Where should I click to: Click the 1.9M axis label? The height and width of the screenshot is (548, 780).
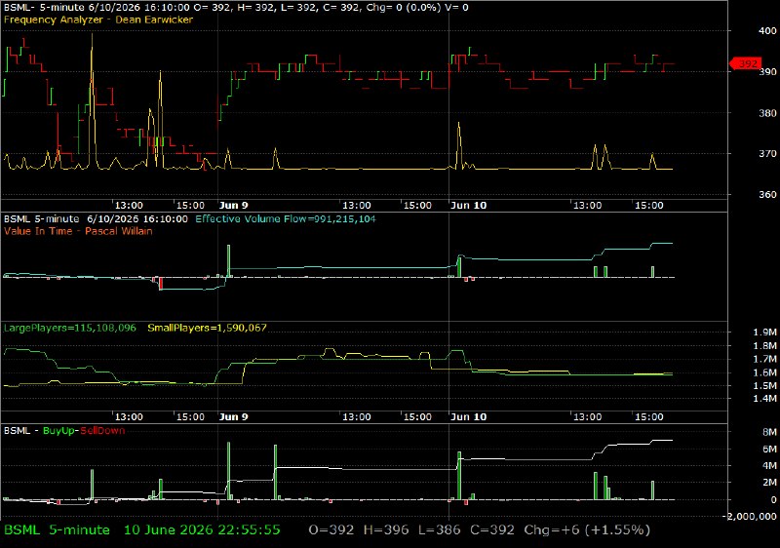[x=765, y=333]
